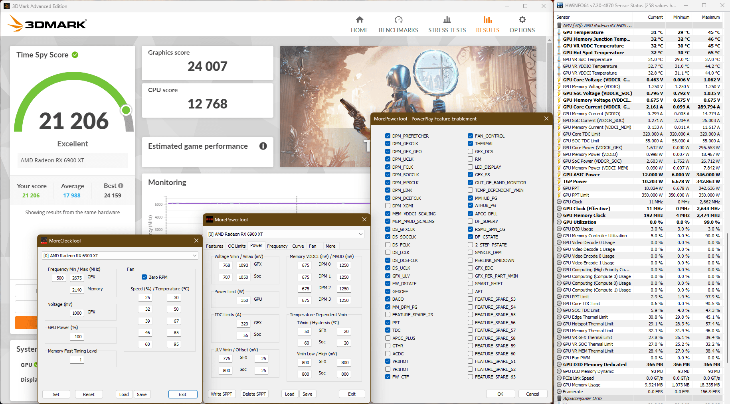This screenshot has width=730, height=404.
Task: Check the ACDC feature box
Action: [388, 354]
